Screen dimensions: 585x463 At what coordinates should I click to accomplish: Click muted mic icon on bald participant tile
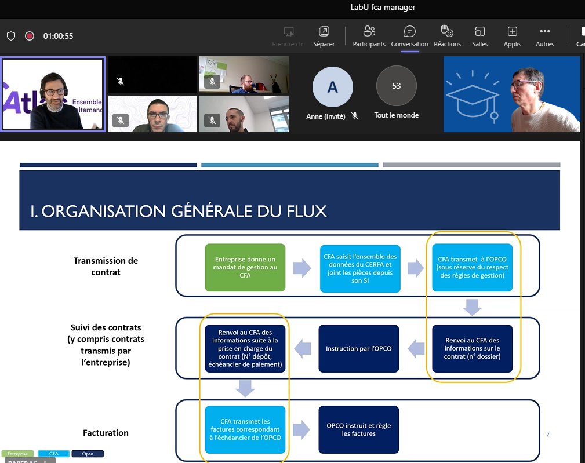click(x=212, y=121)
